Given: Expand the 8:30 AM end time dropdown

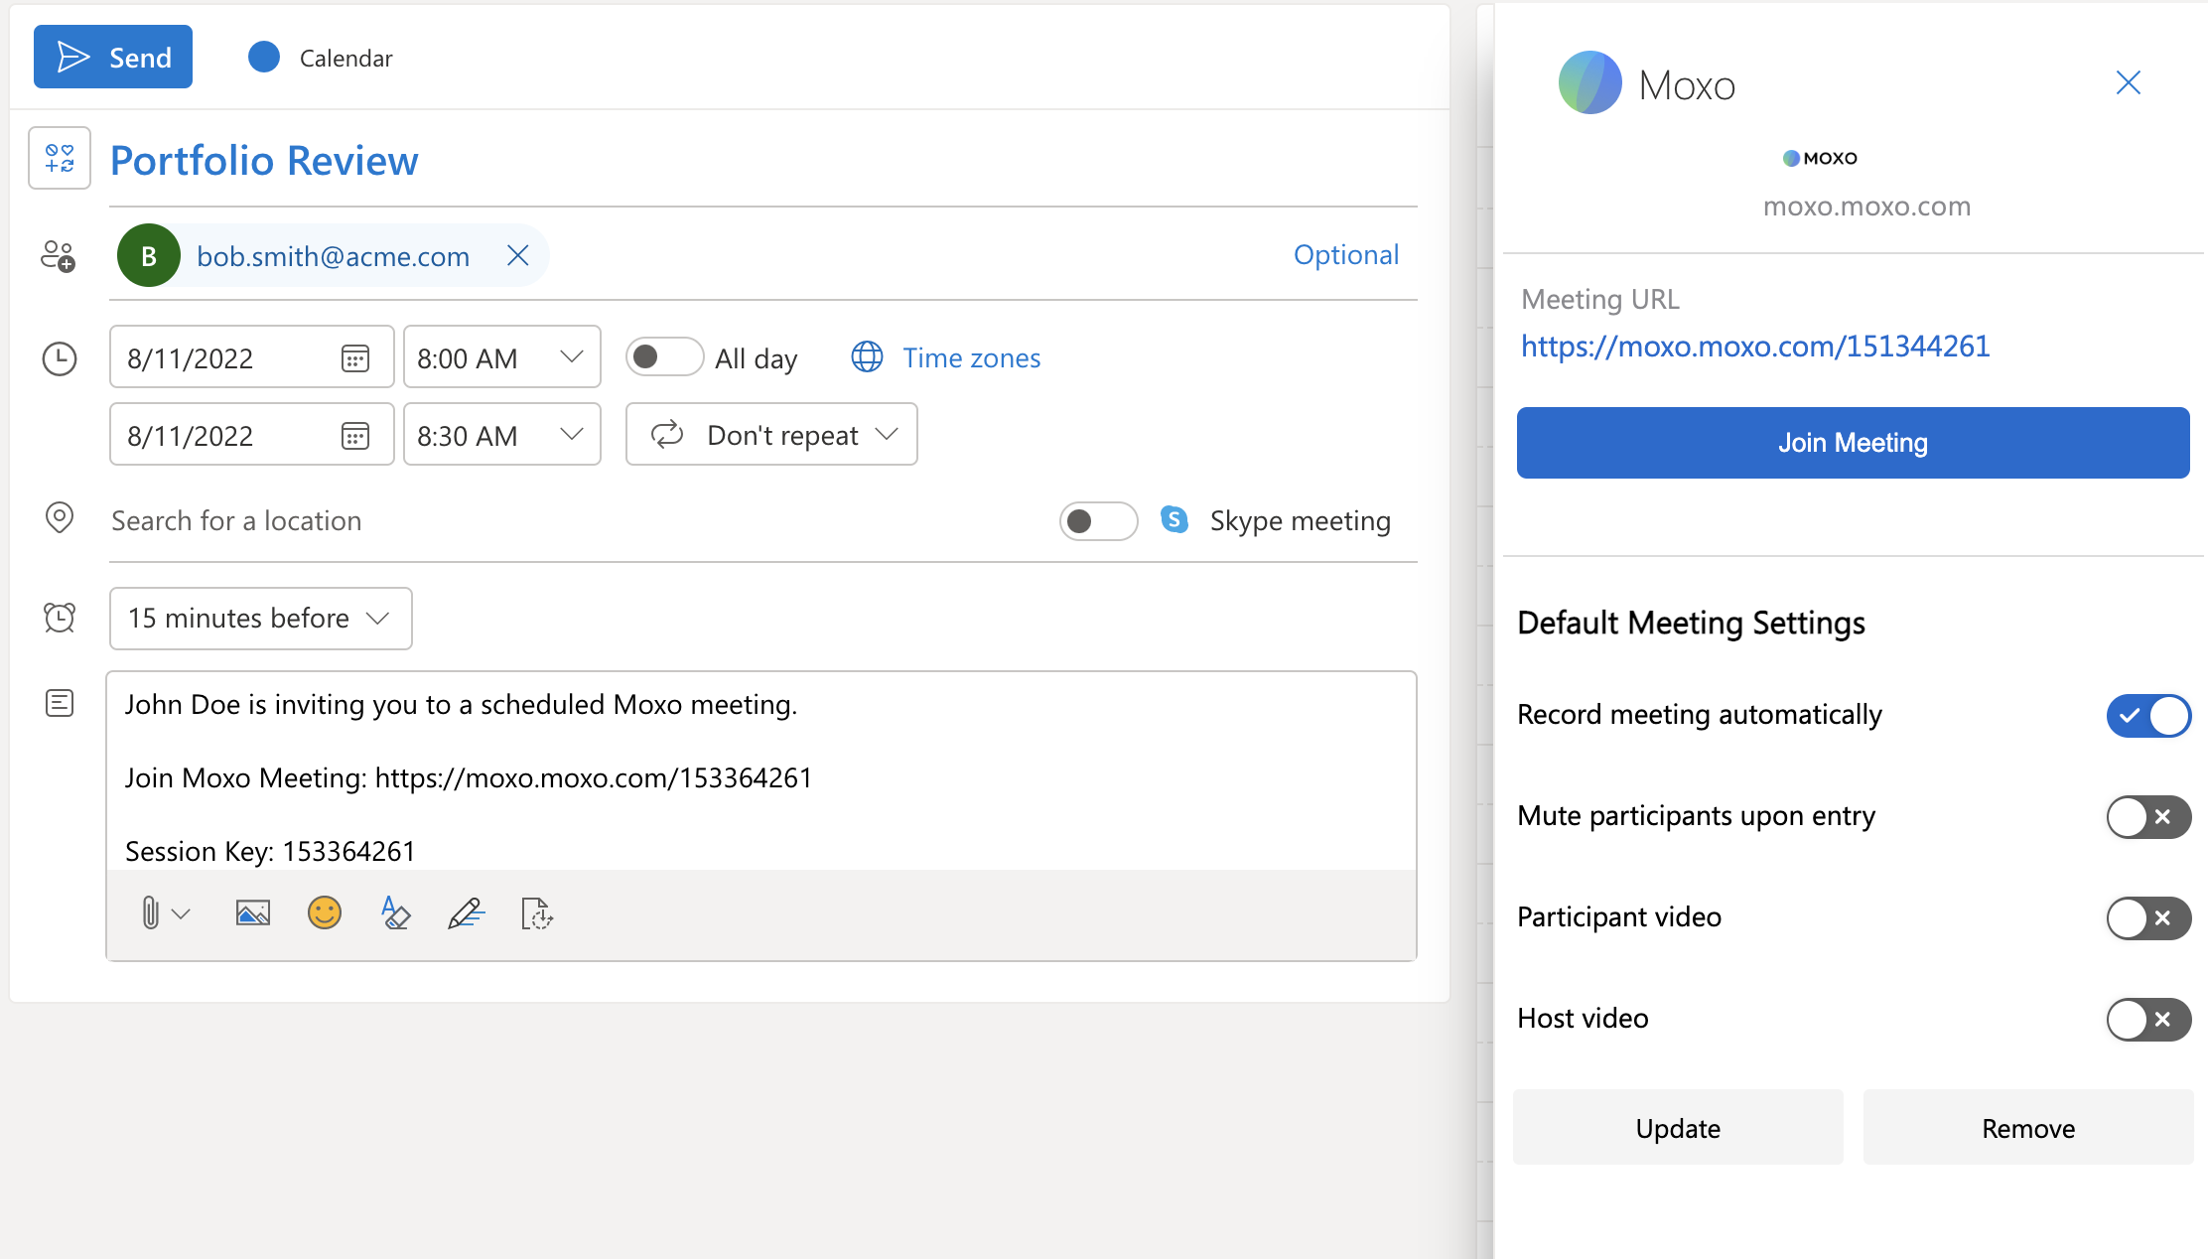Looking at the screenshot, I should 571,434.
